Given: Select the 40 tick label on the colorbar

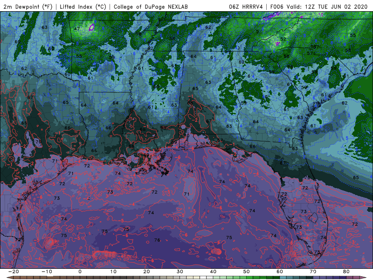Looking at the screenshot, I should [x=213, y=272].
